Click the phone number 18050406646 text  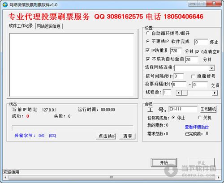(183, 17)
